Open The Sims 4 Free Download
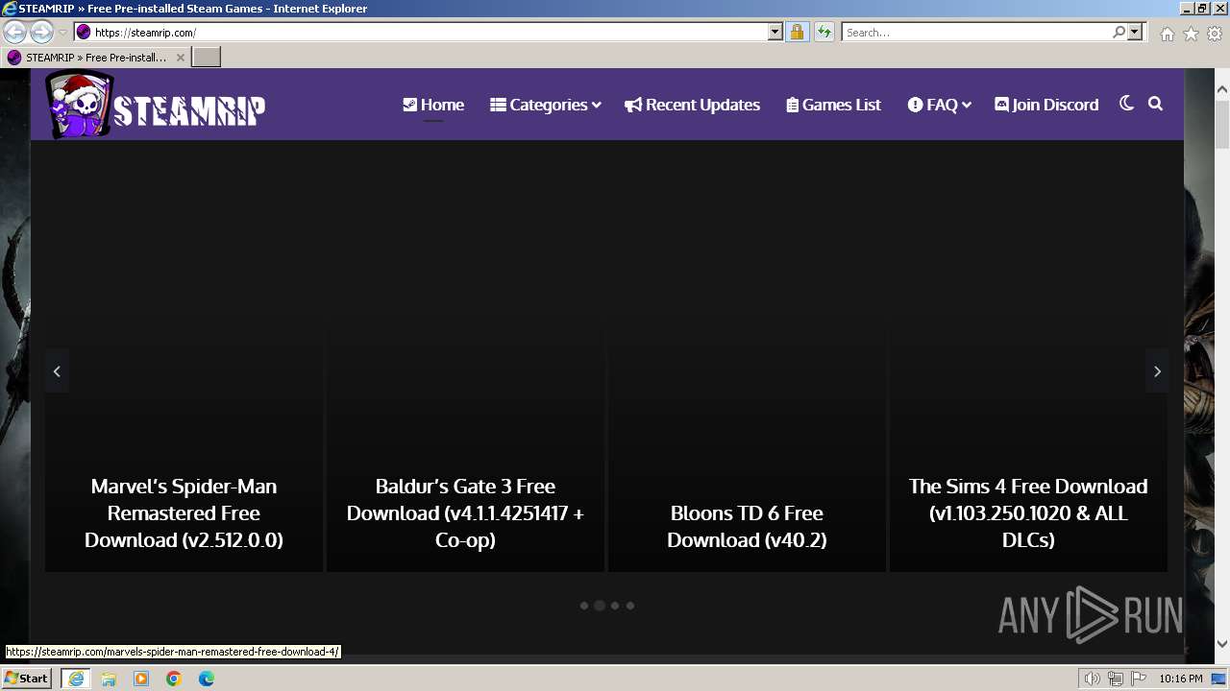This screenshot has width=1230, height=691. (1028, 512)
